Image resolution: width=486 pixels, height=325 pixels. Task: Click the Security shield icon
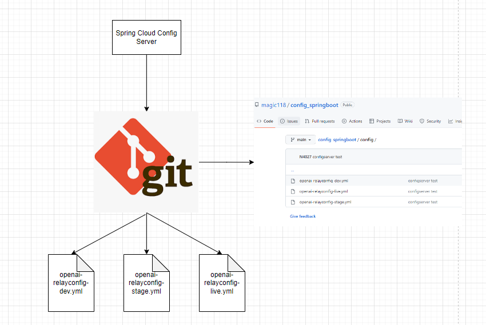422,121
